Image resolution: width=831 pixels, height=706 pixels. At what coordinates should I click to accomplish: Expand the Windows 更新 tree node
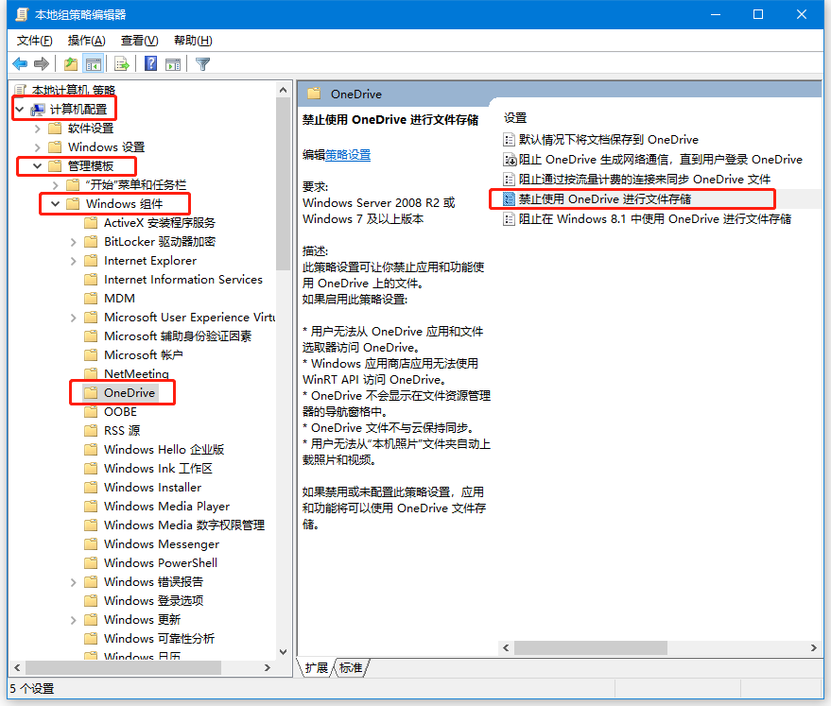73,620
